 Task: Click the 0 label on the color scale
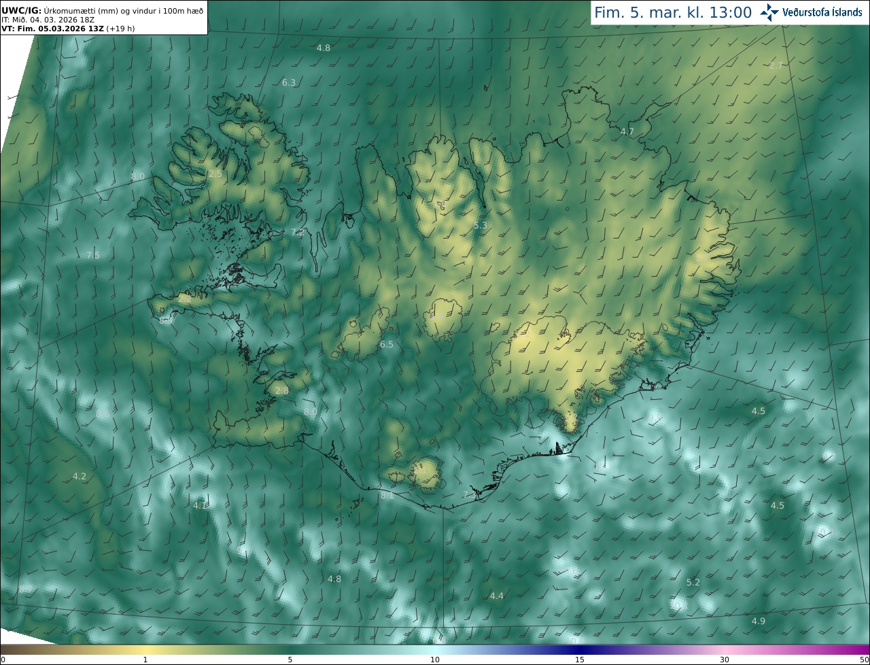point(3,660)
